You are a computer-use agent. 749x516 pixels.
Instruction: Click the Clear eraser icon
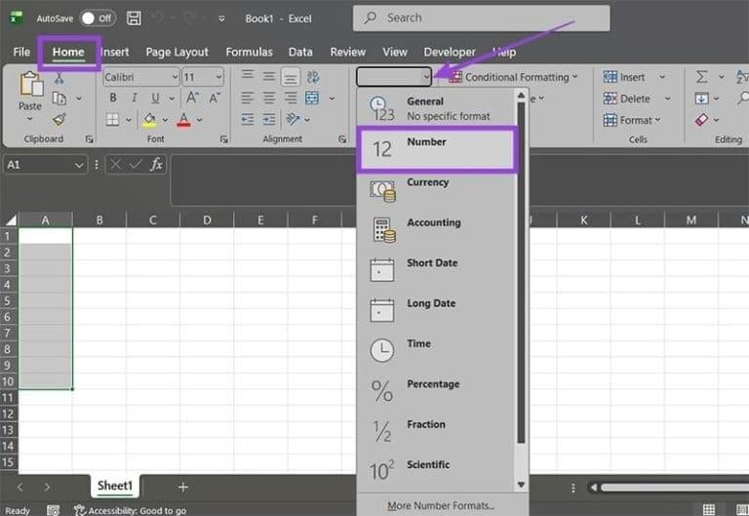(x=701, y=120)
